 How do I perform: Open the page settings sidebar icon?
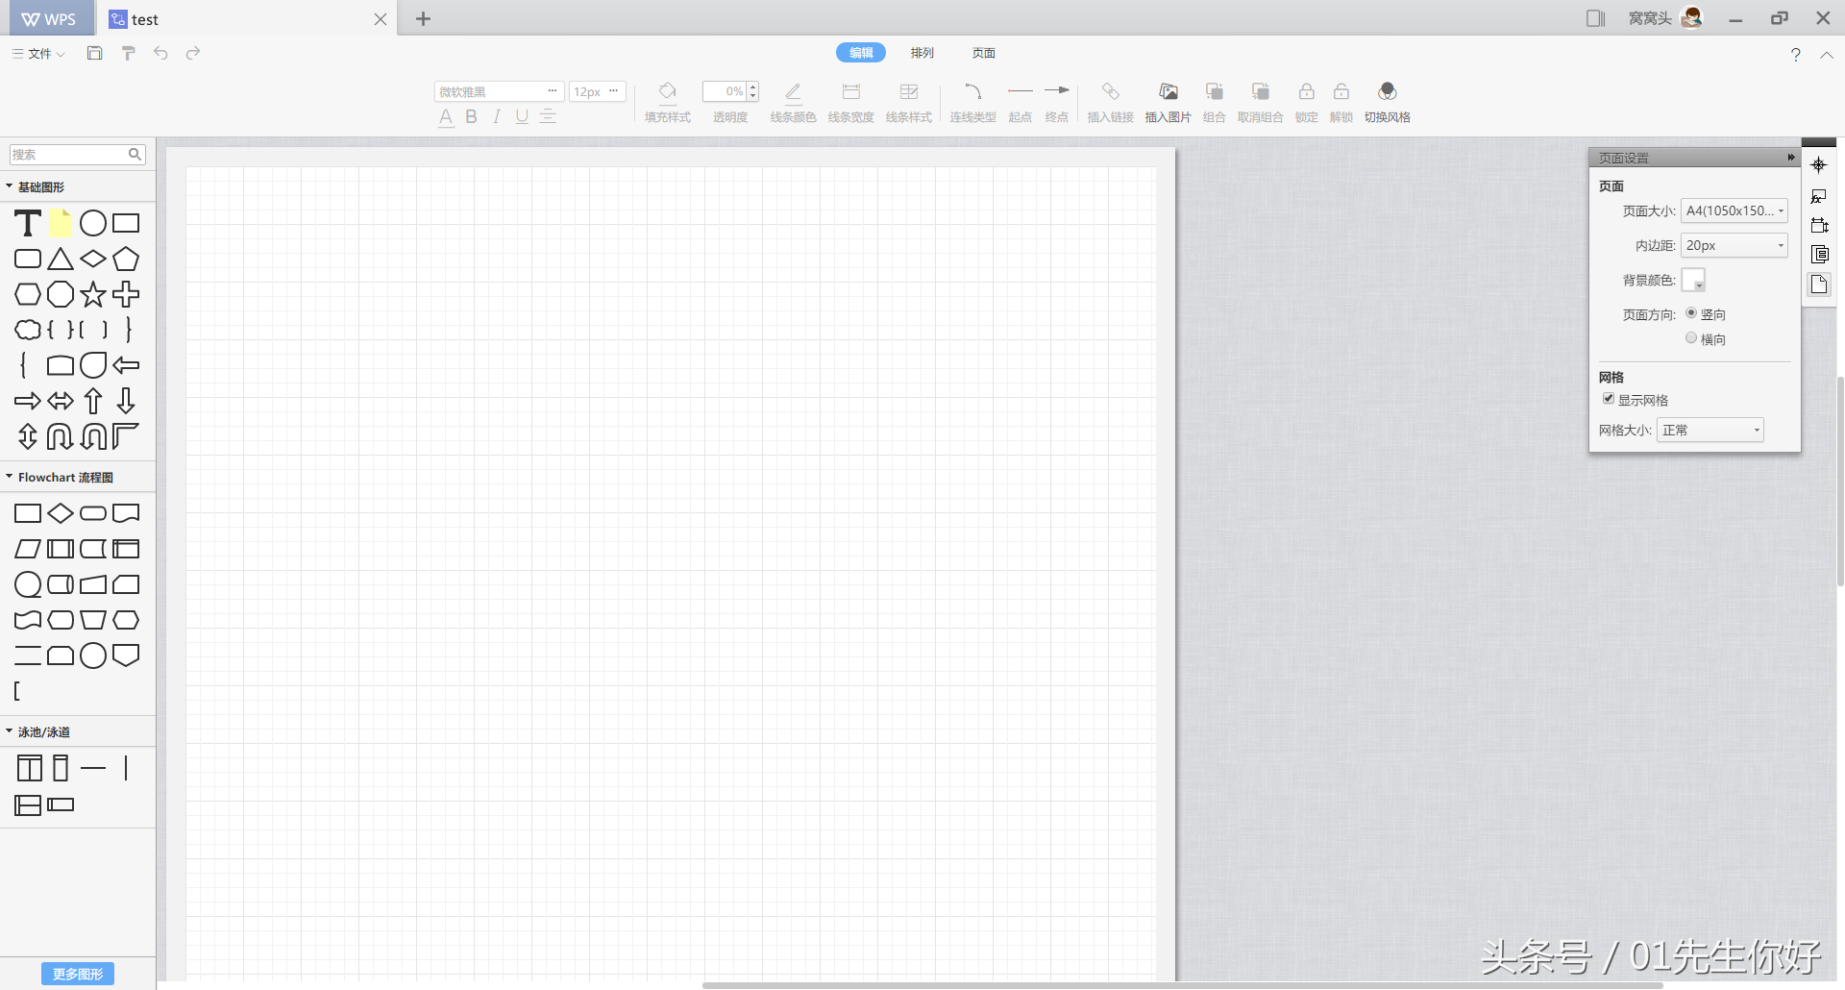(x=1818, y=285)
